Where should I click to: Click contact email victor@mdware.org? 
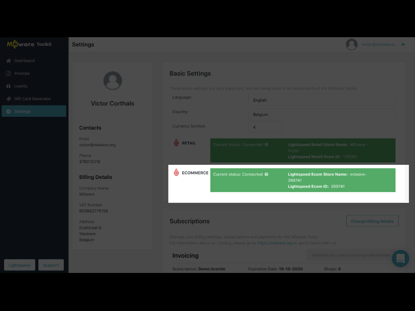pyautogui.click(x=97, y=144)
